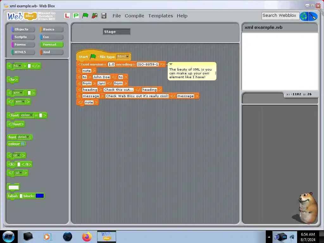Show hidden system tray icons arrow
The width and height of the screenshot is (324, 243).
coord(269,237)
